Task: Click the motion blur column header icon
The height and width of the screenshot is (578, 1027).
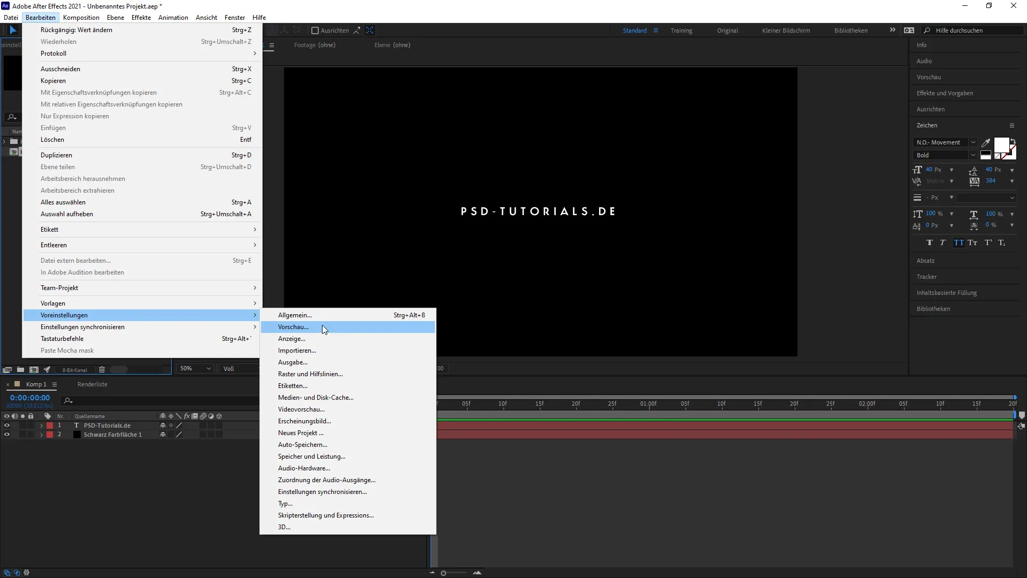Action: tap(203, 416)
